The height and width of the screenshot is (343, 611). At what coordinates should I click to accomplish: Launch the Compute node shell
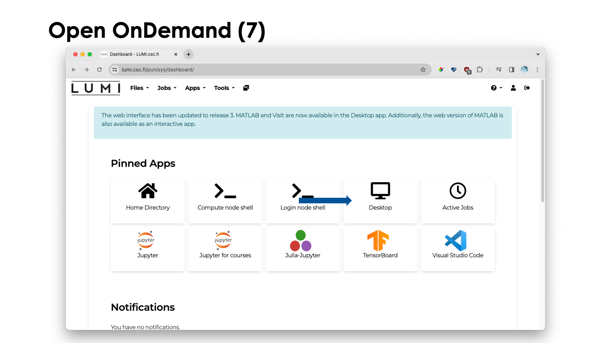pos(225,201)
